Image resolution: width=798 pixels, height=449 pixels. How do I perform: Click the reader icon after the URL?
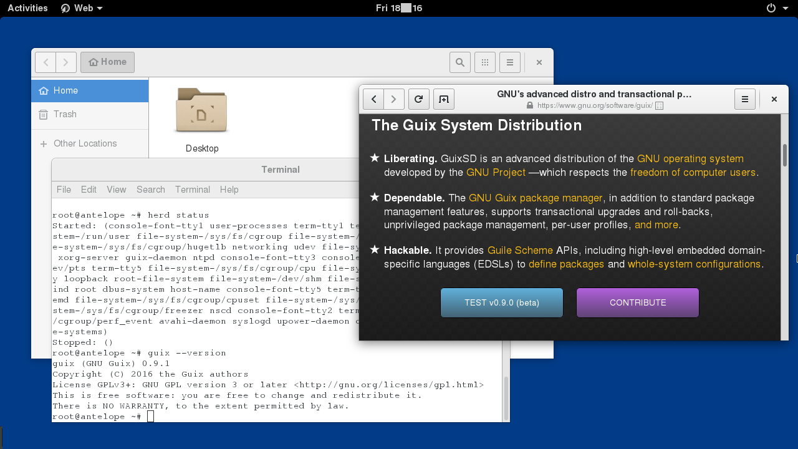(x=659, y=106)
